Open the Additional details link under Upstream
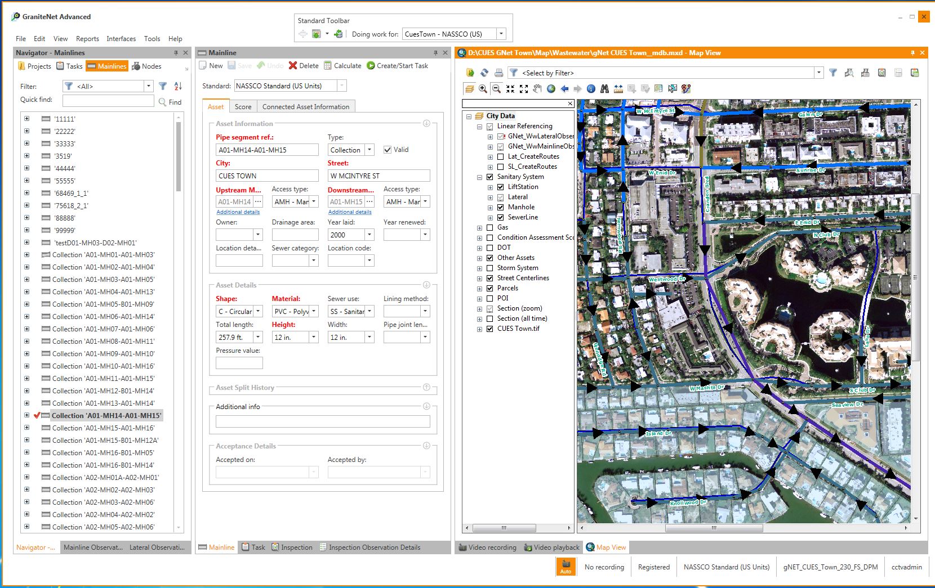The height and width of the screenshot is (588, 935). (239, 212)
